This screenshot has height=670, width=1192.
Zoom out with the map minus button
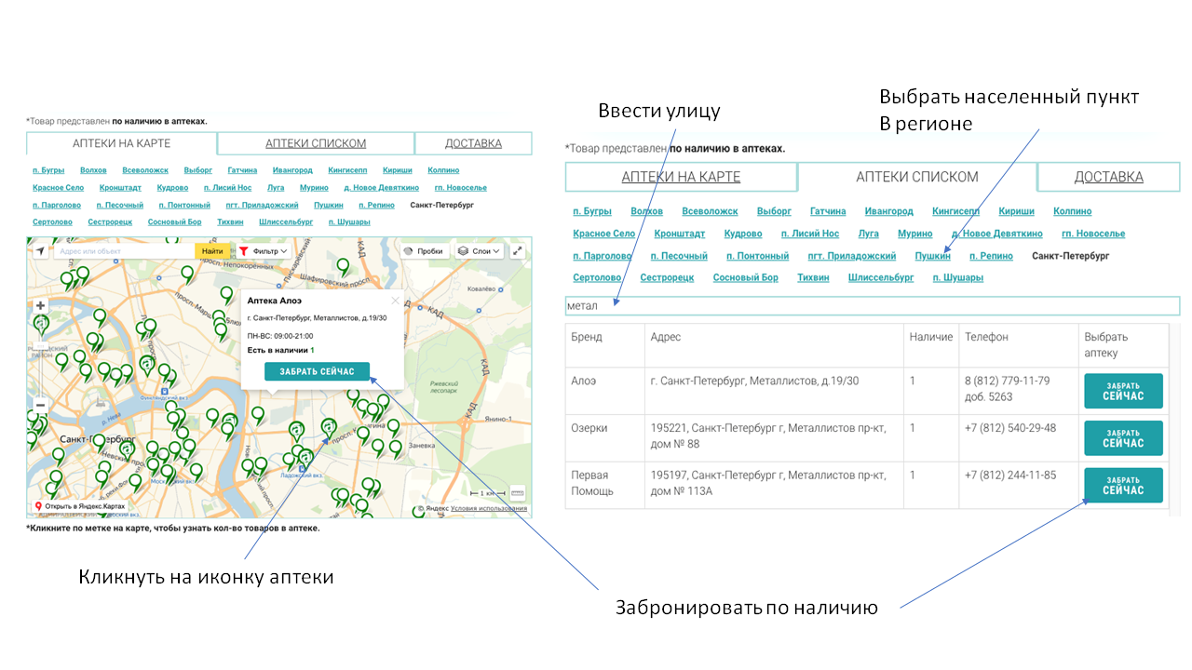pyautogui.click(x=41, y=405)
